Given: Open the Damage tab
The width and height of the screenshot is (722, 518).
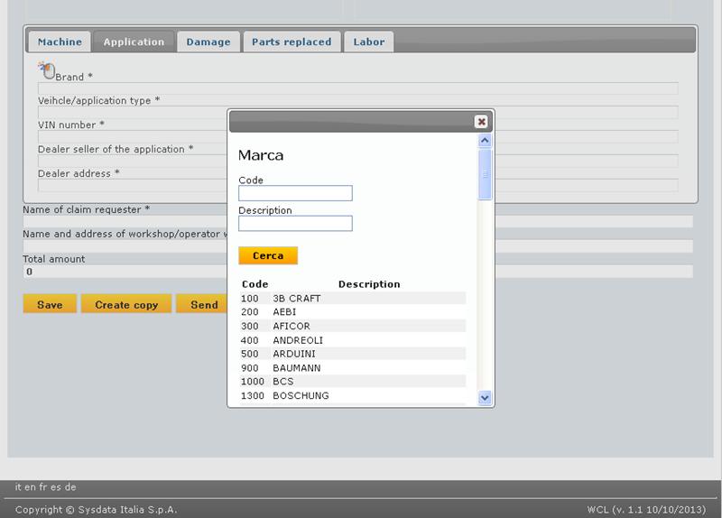Looking at the screenshot, I should tap(208, 42).
